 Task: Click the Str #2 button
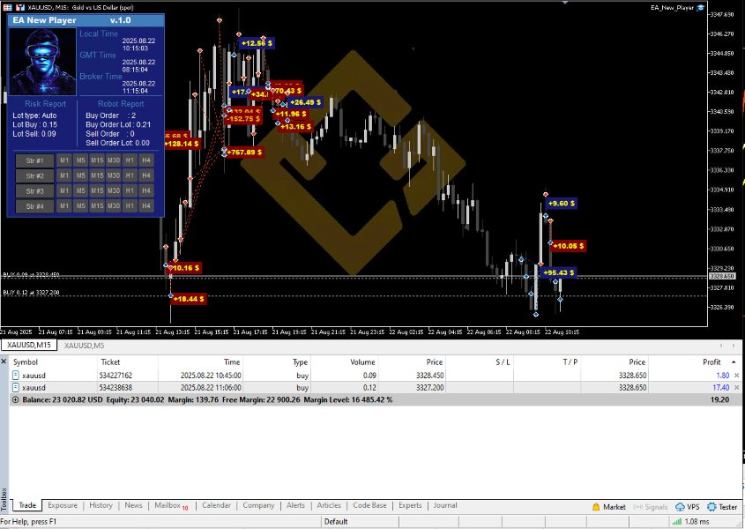tap(34, 175)
